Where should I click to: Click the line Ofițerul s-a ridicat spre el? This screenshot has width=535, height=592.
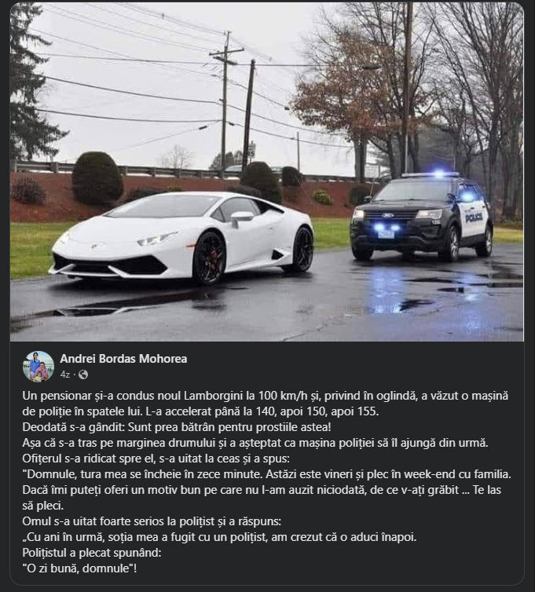pos(156,459)
